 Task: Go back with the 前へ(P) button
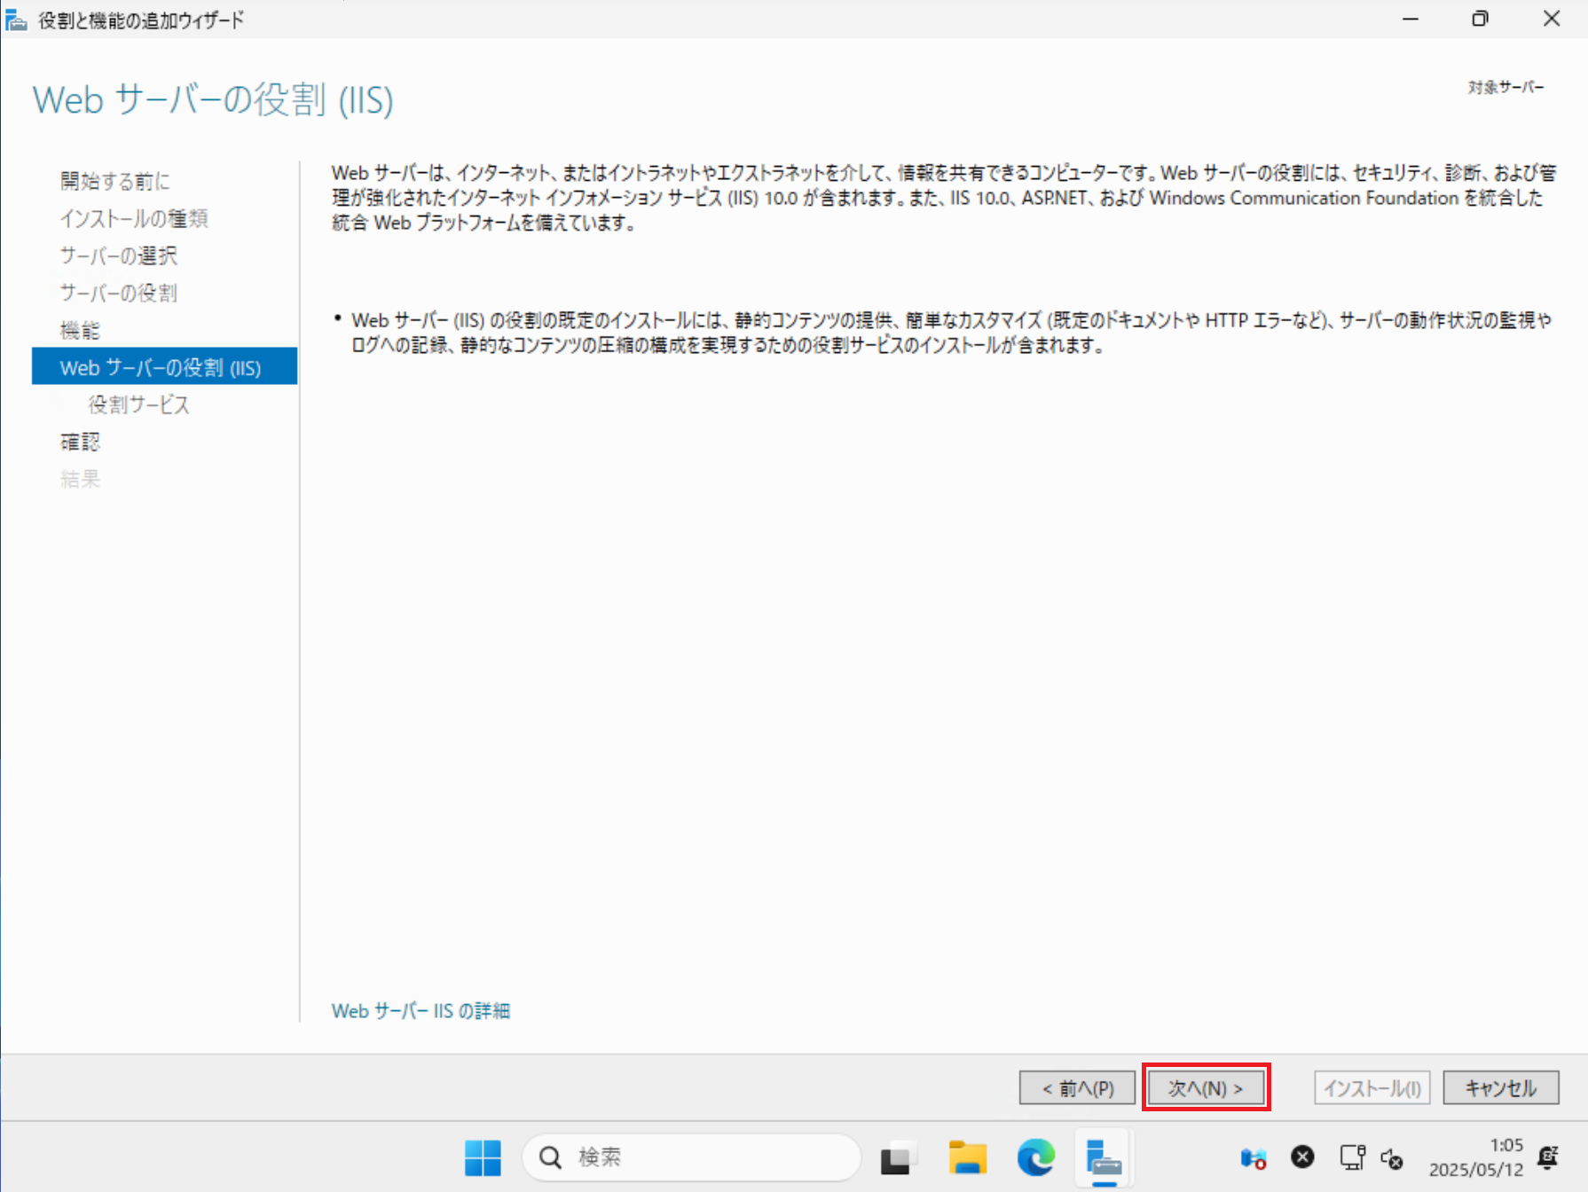coord(1077,1087)
